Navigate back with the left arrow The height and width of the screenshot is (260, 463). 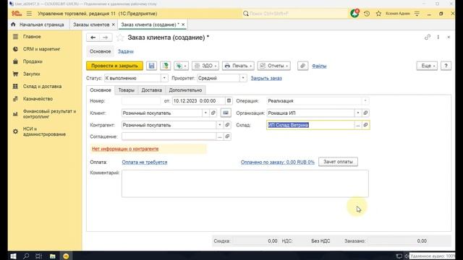(x=93, y=38)
